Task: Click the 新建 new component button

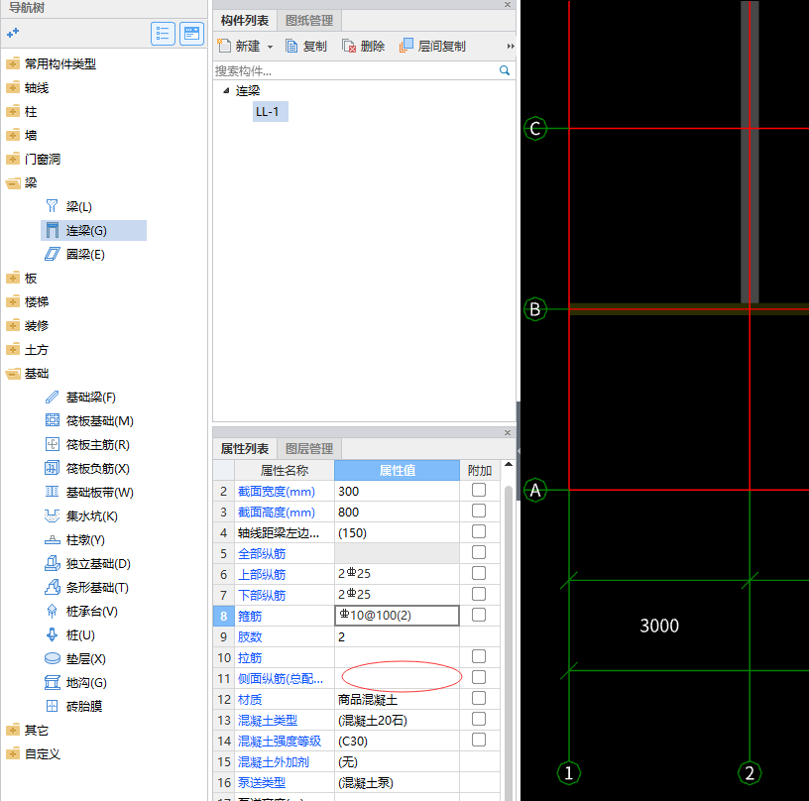Action: [x=239, y=46]
